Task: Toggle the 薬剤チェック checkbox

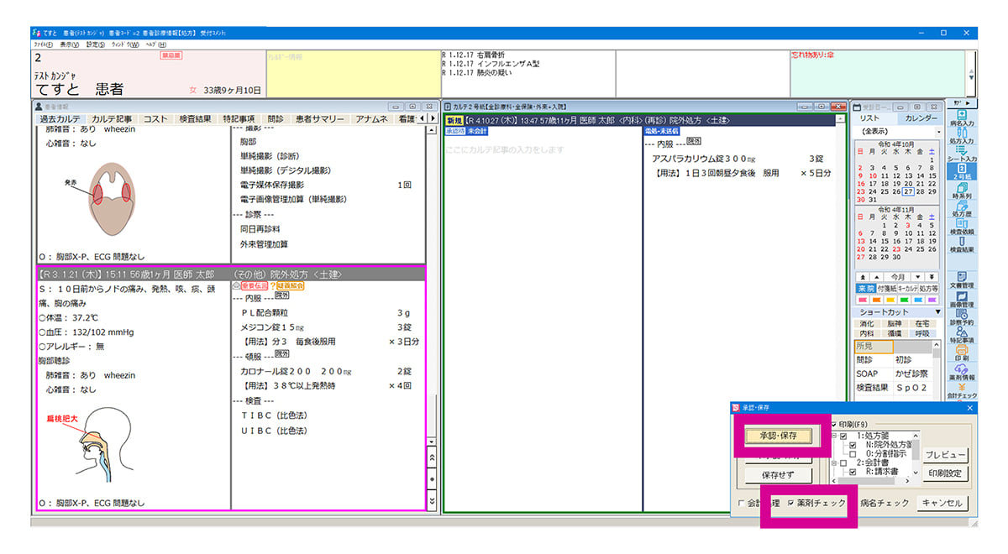Action: [790, 503]
